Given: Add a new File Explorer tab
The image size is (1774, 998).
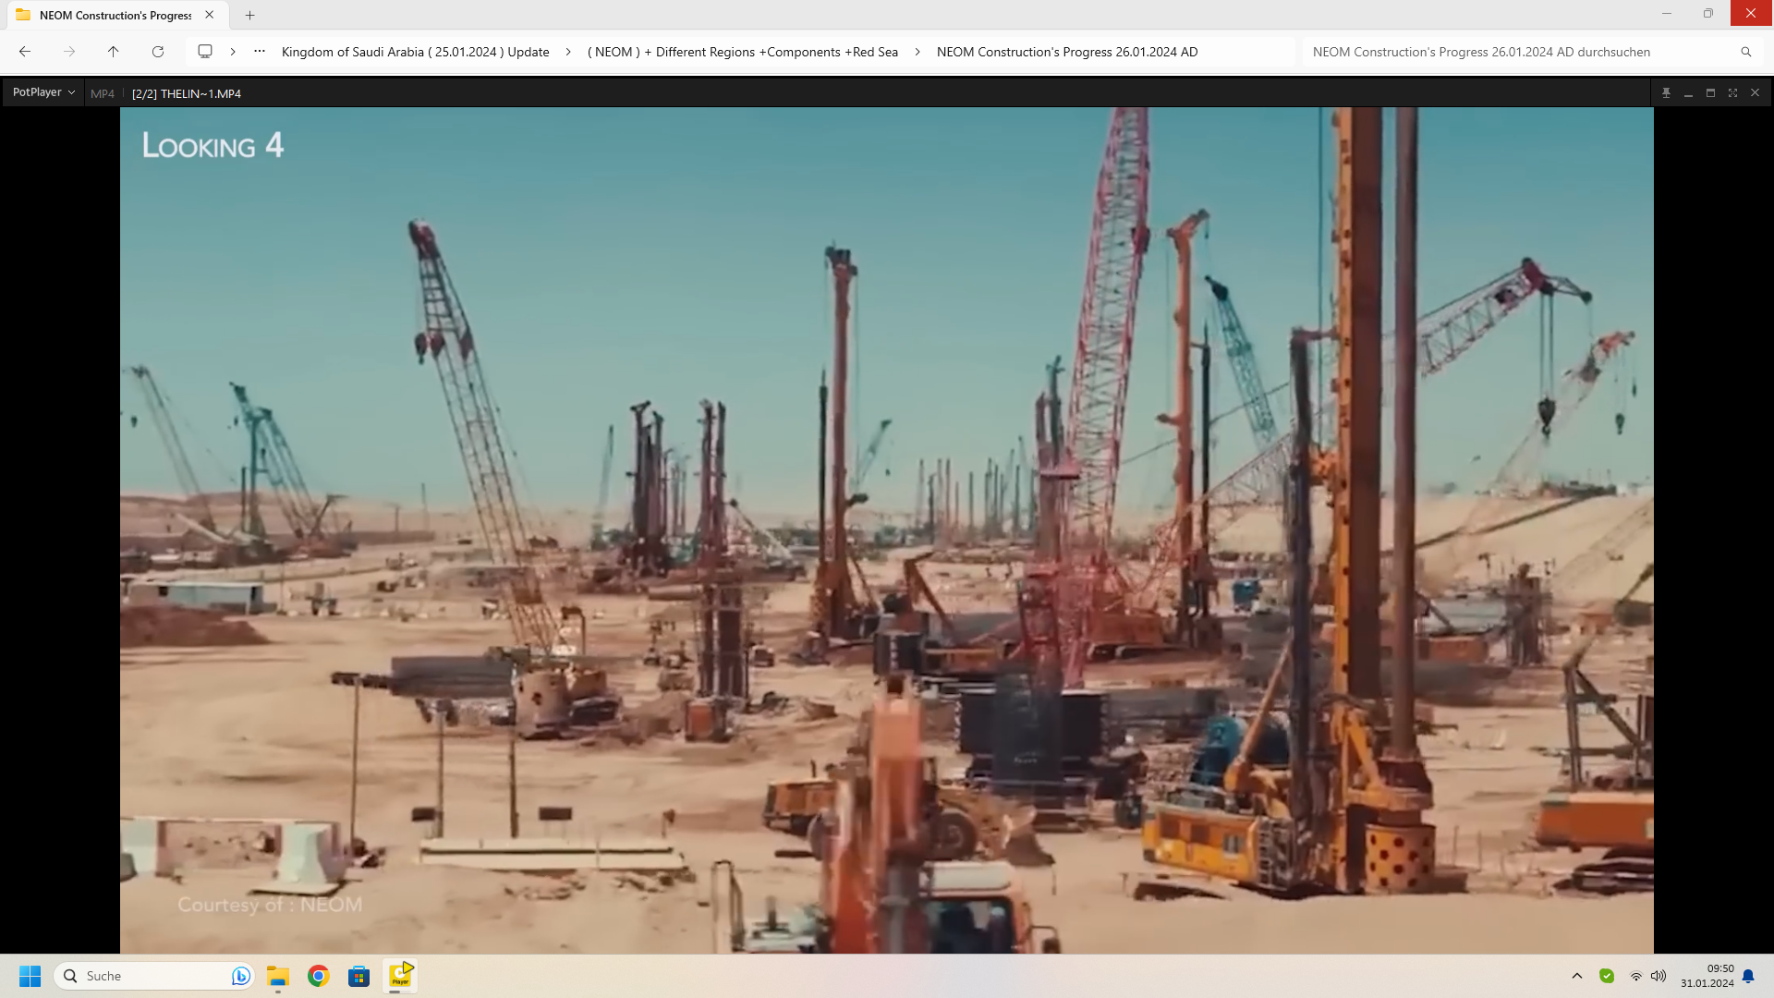Looking at the screenshot, I should tap(249, 15).
